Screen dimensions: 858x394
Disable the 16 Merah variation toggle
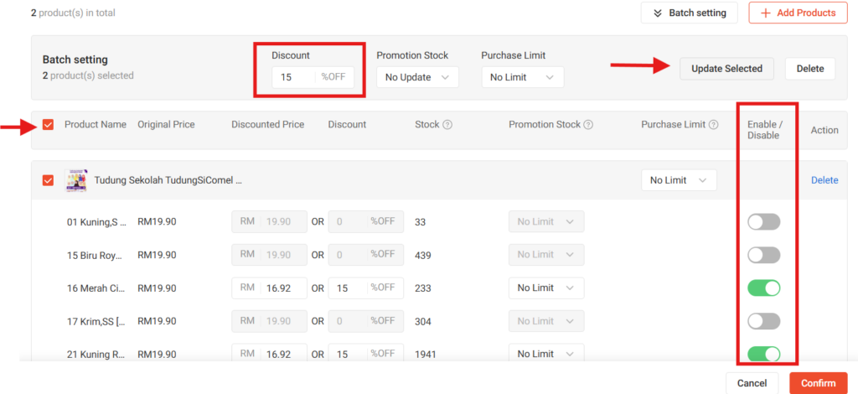click(764, 288)
